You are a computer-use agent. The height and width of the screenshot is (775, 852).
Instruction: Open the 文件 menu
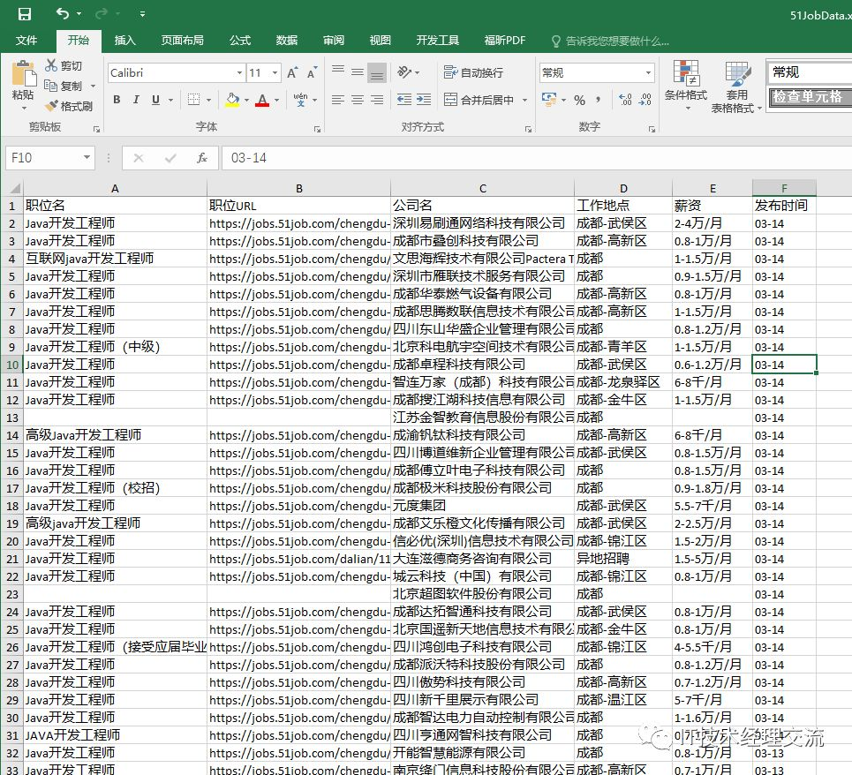(x=26, y=41)
